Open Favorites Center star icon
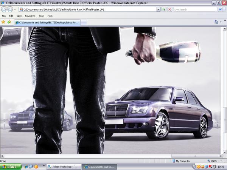This screenshot has width=227, height=170. click(3, 22)
